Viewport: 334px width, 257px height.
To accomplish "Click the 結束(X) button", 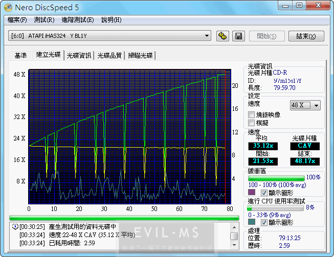I will pyautogui.click(x=306, y=36).
